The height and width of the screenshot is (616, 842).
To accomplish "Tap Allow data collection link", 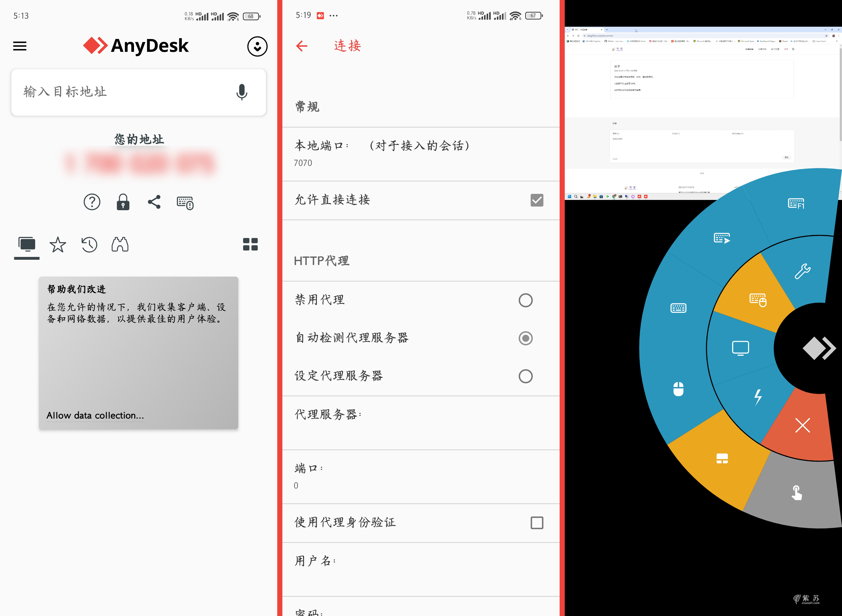I will pos(95,415).
